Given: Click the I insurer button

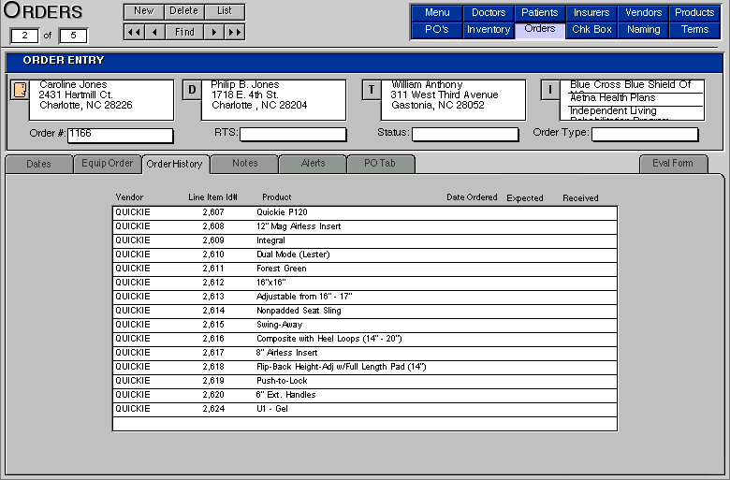Looking at the screenshot, I should point(550,90).
